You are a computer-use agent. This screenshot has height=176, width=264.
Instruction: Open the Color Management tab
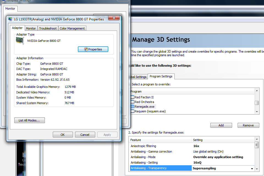tap(72, 28)
